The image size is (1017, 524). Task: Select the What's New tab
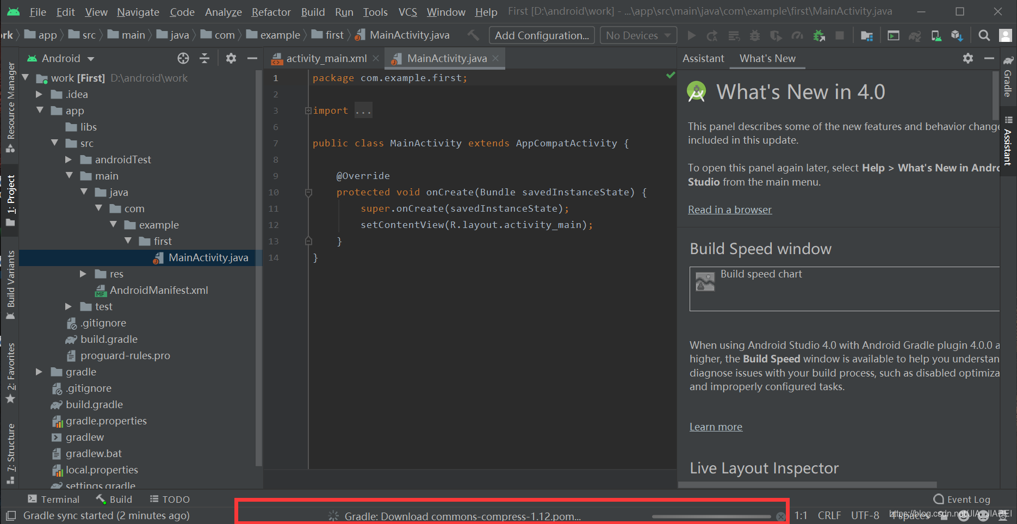[767, 58]
